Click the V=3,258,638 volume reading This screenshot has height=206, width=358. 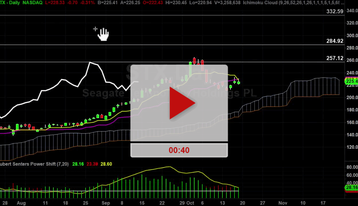227,3
